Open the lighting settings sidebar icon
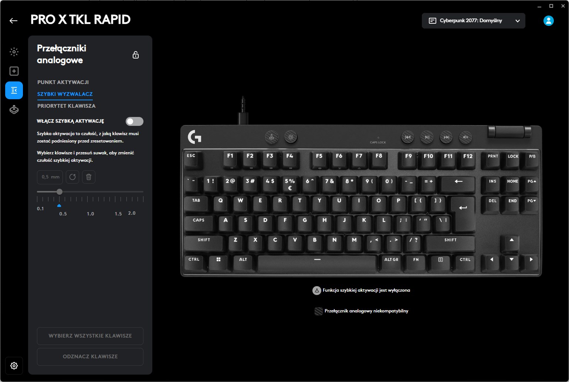This screenshot has width=569, height=382. [x=14, y=52]
